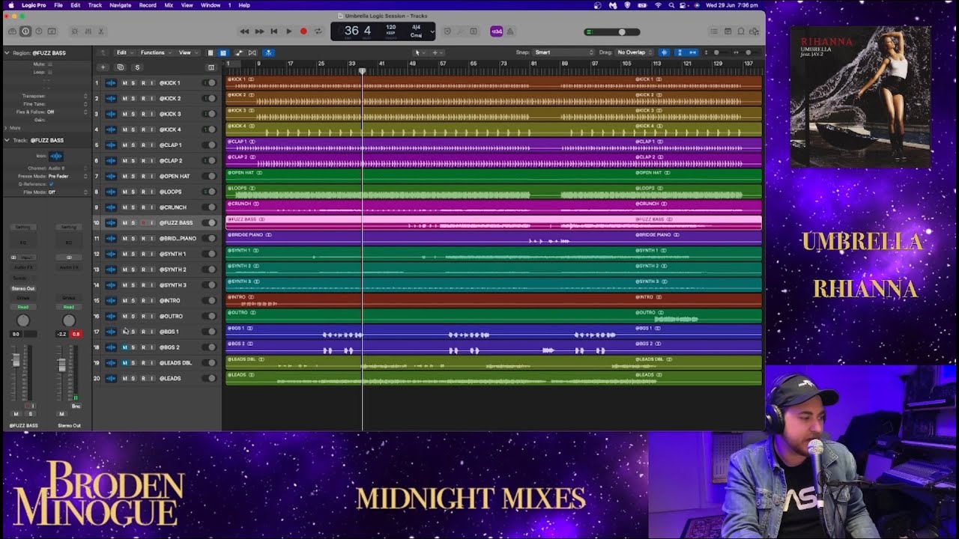Toggle the Inspector button in toolbar
Viewport: 959px width, 539px height.
(25, 31)
